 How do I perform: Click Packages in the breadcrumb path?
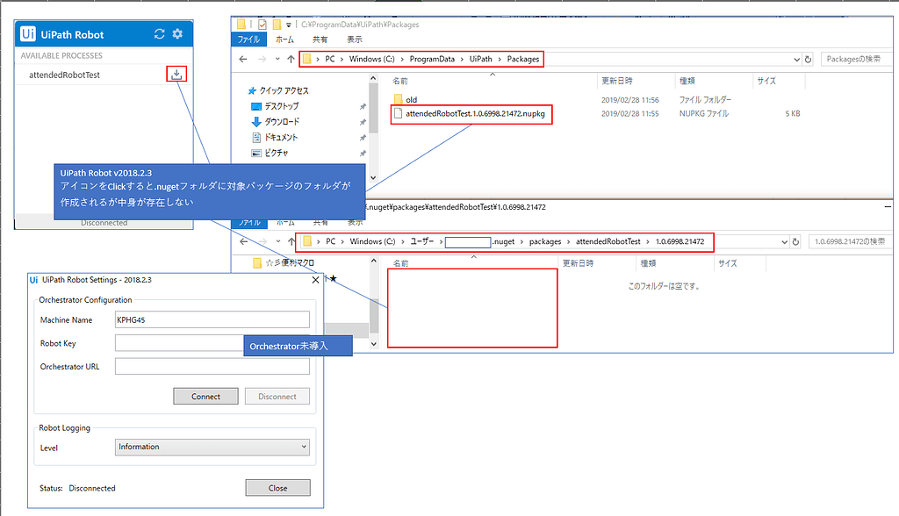[x=523, y=59]
